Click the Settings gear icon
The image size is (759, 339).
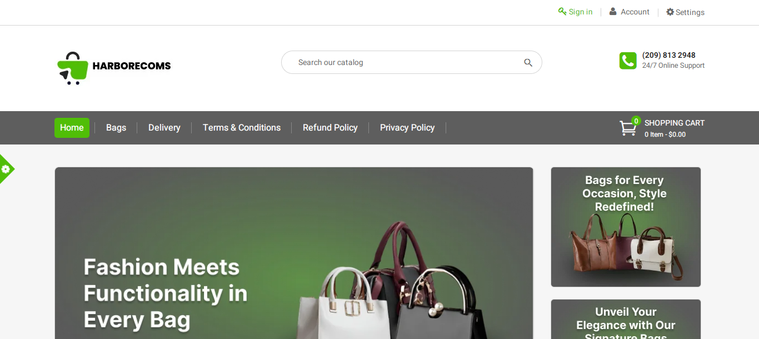click(670, 12)
